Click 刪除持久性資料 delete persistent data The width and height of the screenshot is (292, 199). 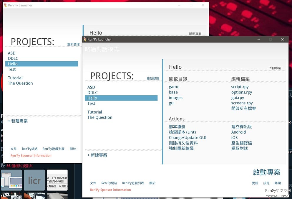point(183,143)
